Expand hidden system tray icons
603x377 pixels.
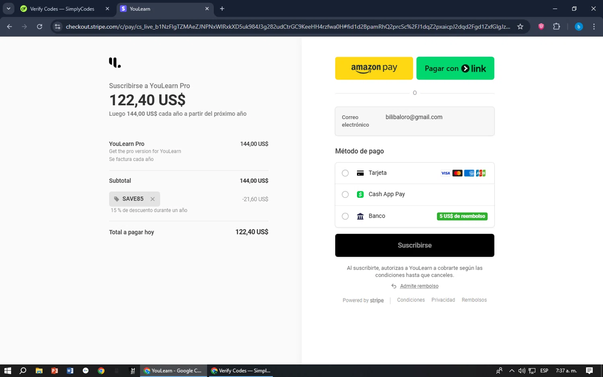[x=511, y=371]
